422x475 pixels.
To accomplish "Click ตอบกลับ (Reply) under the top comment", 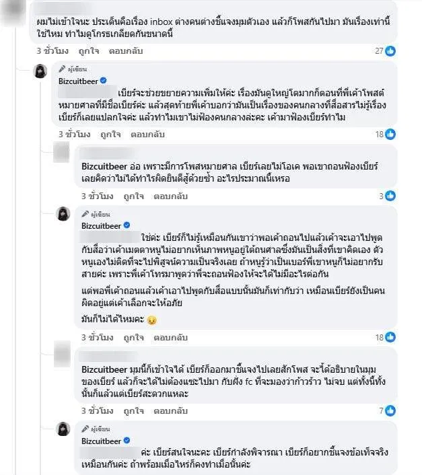I will [127, 50].
